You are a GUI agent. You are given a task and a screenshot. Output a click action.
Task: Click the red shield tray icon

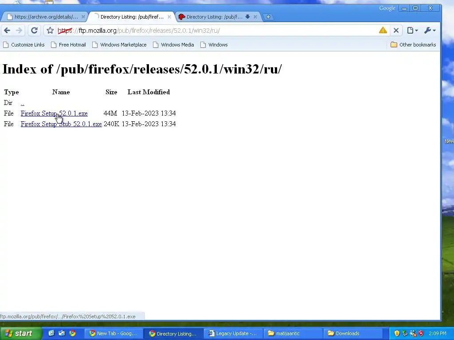coord(421,333)
